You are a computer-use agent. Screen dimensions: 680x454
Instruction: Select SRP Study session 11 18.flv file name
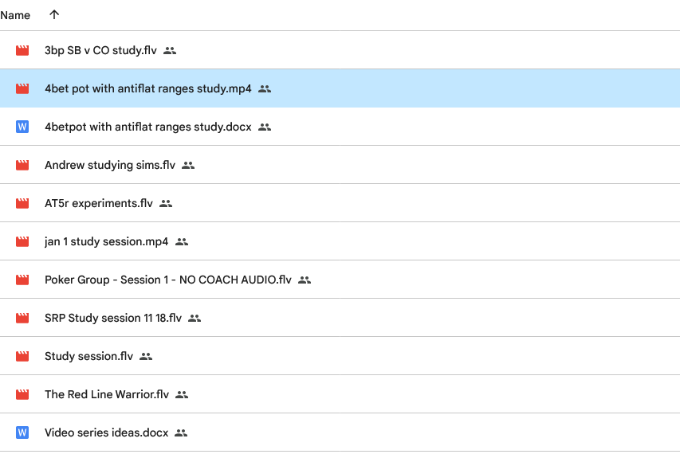(x=113, y=319)
